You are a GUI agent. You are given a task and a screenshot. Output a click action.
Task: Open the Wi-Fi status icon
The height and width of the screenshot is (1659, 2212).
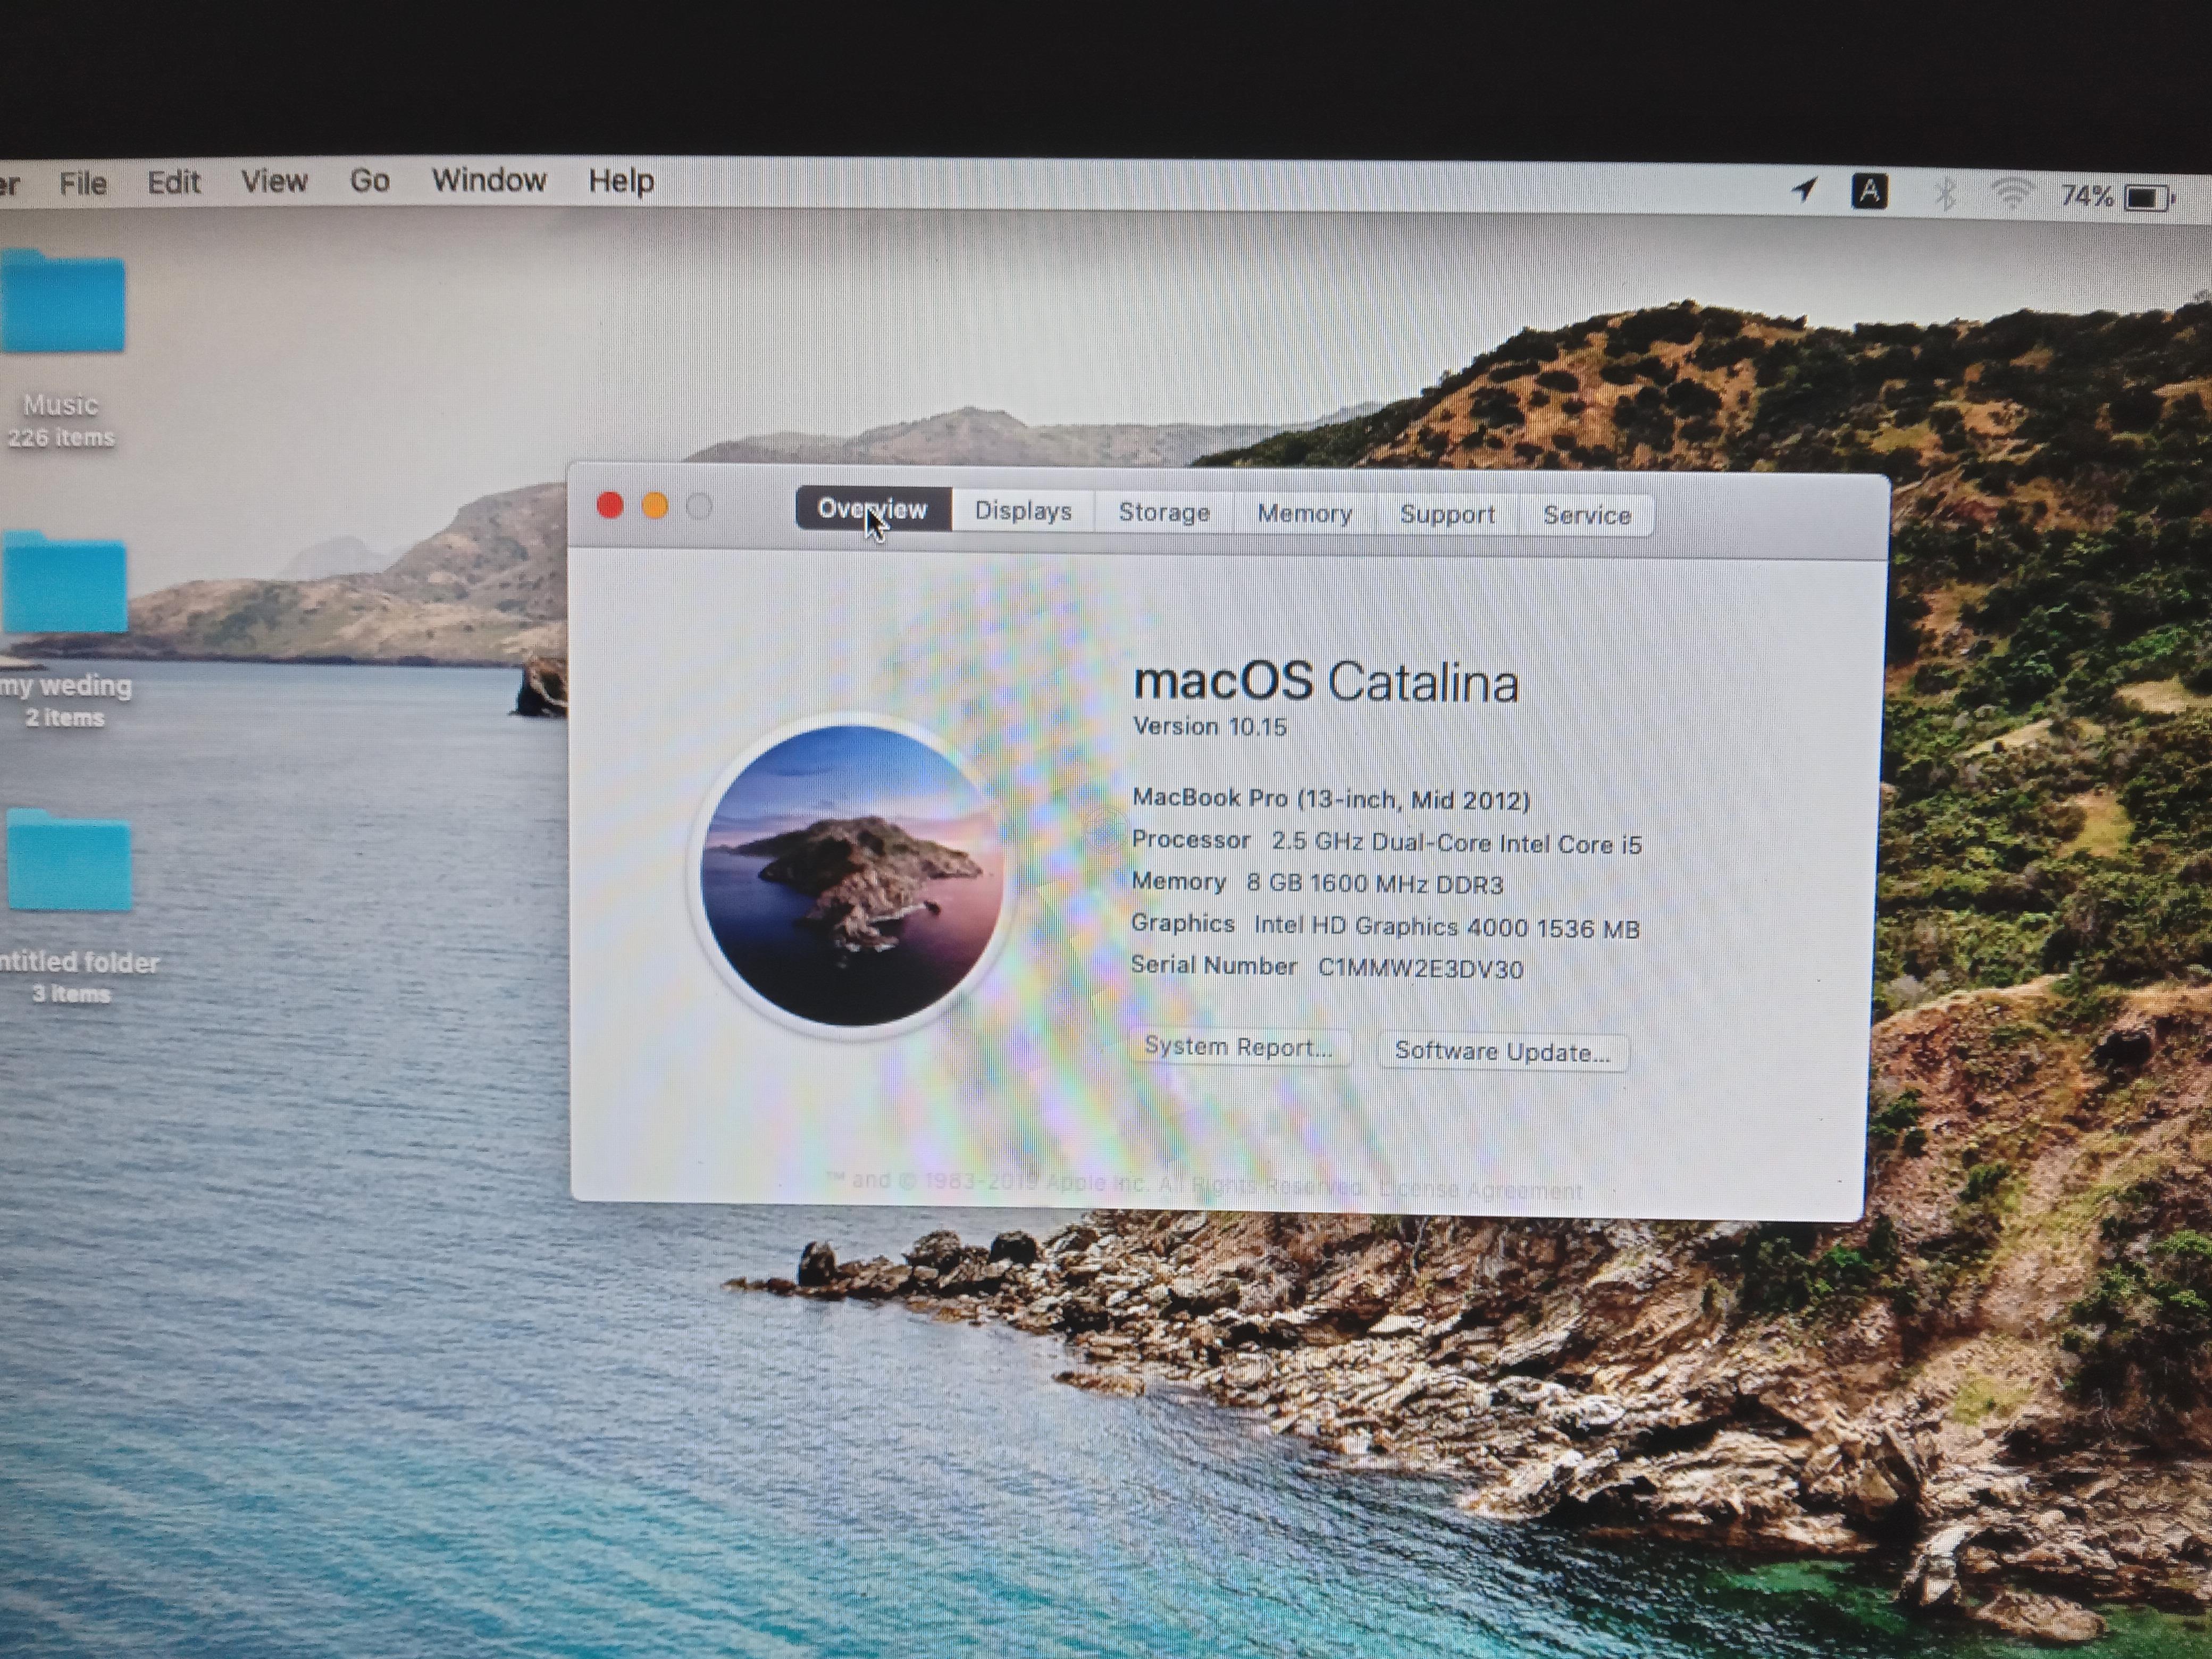point(2011,194)
